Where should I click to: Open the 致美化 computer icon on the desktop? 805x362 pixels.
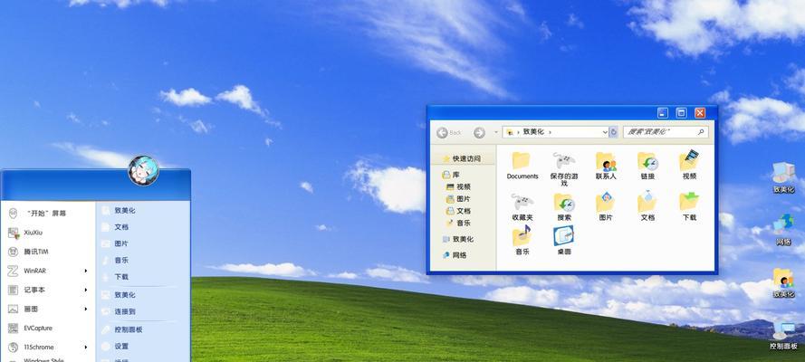(x=783, y=178)
